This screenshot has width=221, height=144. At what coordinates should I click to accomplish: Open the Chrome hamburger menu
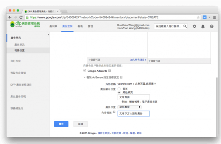215,17
